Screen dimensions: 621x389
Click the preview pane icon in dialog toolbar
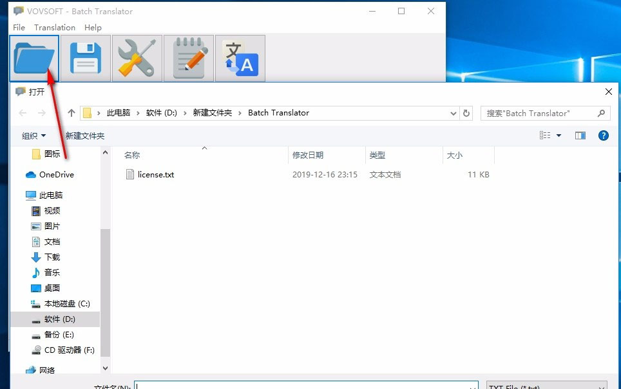click(580, 135)
